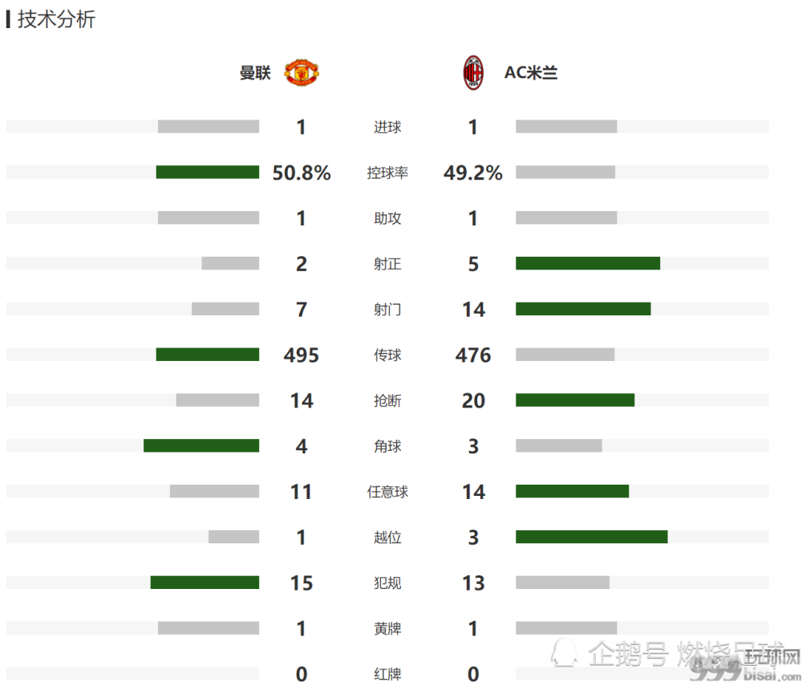Click Manchester United's green 角球 bar

201,445
